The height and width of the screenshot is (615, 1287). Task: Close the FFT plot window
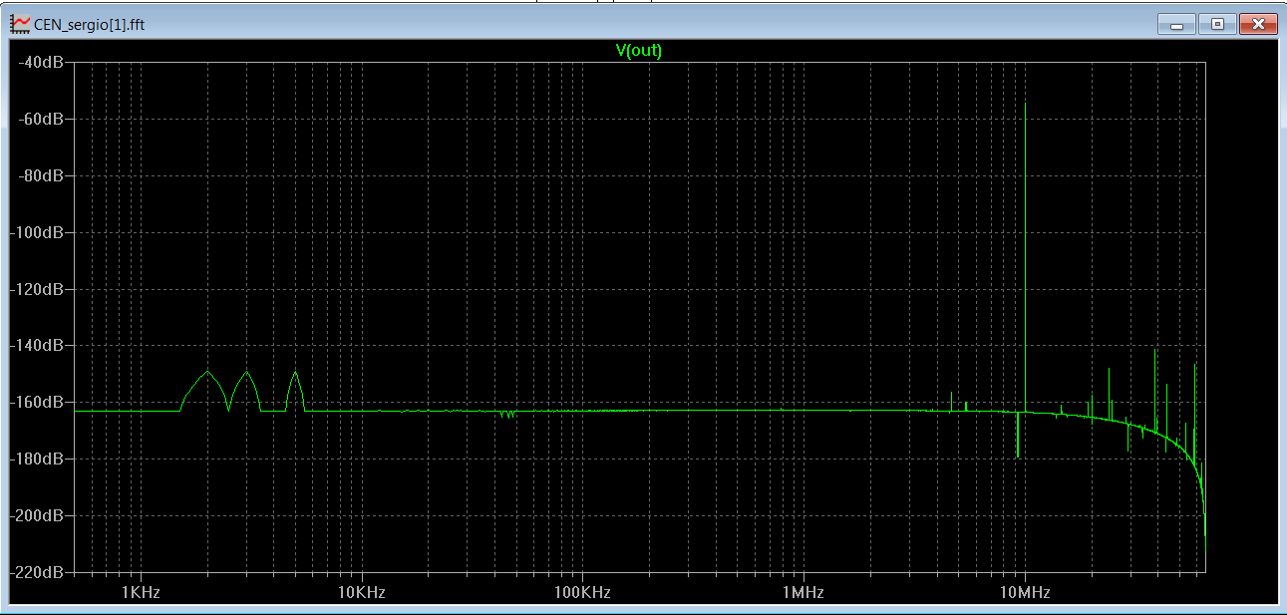point(1258,24)
